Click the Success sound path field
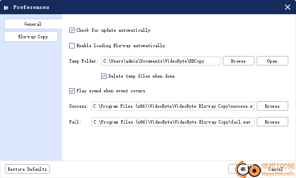 tap(173, 106)
